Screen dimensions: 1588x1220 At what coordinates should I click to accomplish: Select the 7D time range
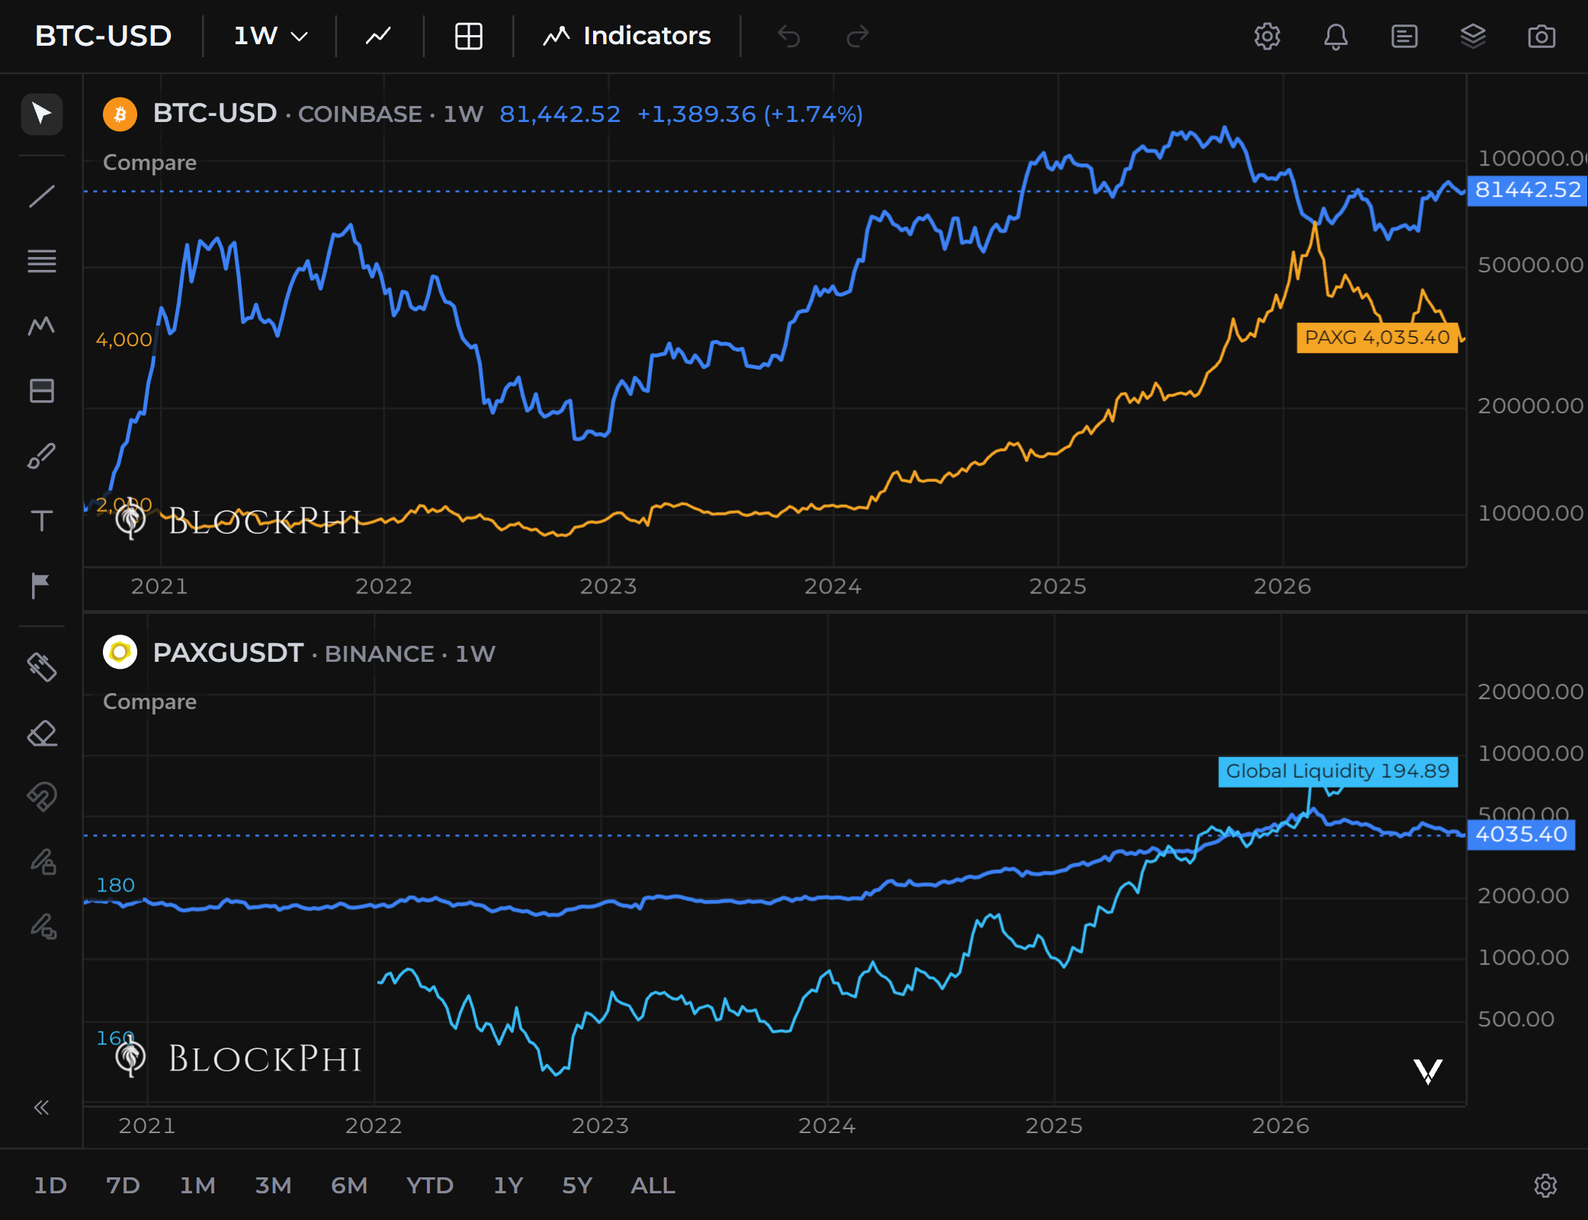[x=123, y=1186]
